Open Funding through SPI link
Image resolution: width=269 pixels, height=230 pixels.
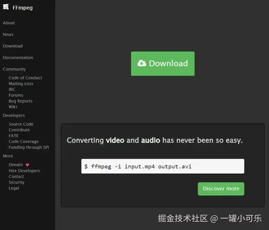point(29,147)
